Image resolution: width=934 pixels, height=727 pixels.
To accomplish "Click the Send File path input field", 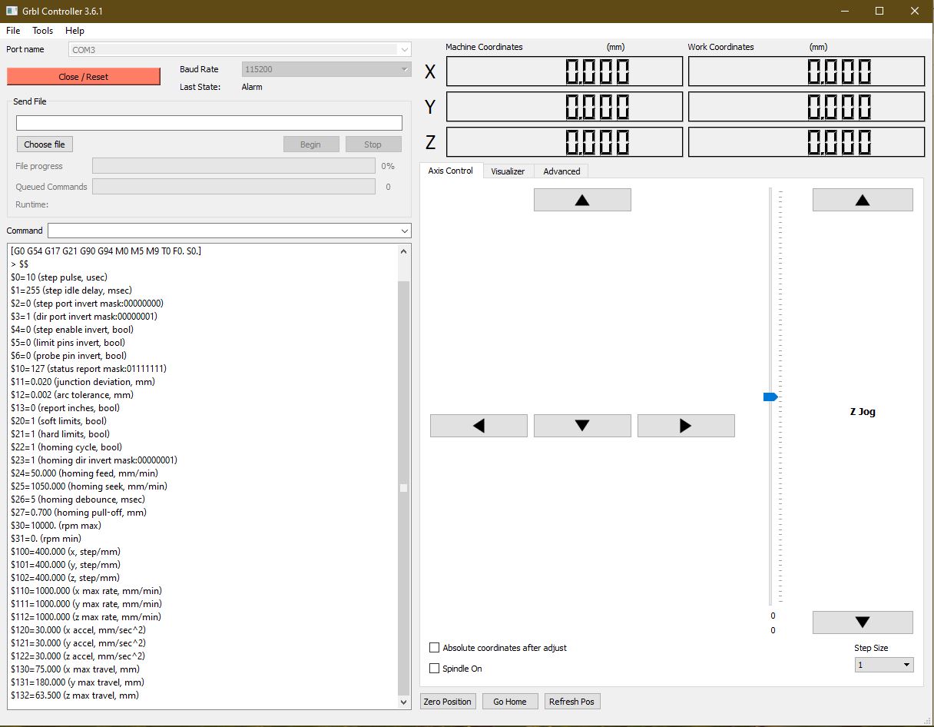I will coord(209,123).
